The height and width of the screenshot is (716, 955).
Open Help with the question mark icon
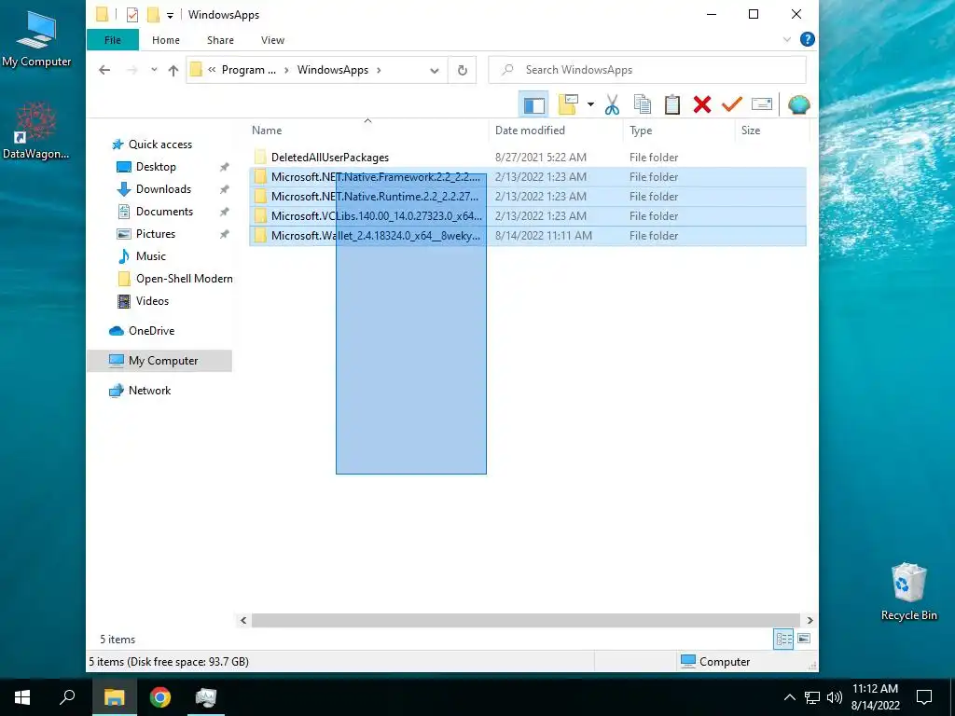(x=807, y=39)
